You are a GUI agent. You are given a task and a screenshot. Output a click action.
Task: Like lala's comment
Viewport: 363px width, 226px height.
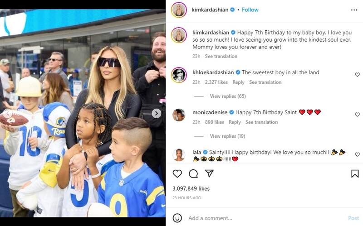click(x=357, y=154)
